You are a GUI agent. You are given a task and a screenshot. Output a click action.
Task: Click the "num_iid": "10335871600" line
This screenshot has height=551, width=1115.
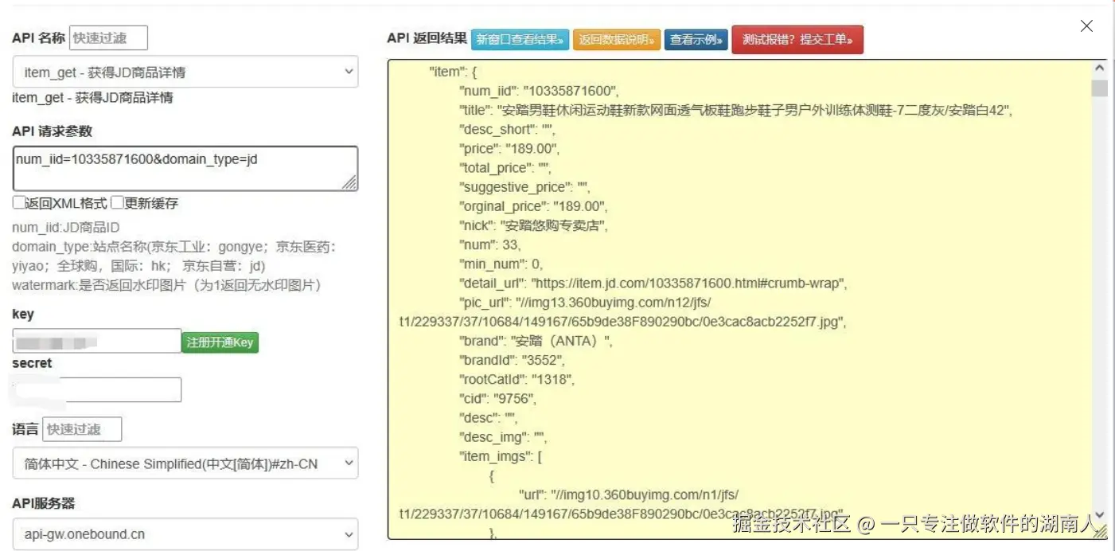coord(539,91)
